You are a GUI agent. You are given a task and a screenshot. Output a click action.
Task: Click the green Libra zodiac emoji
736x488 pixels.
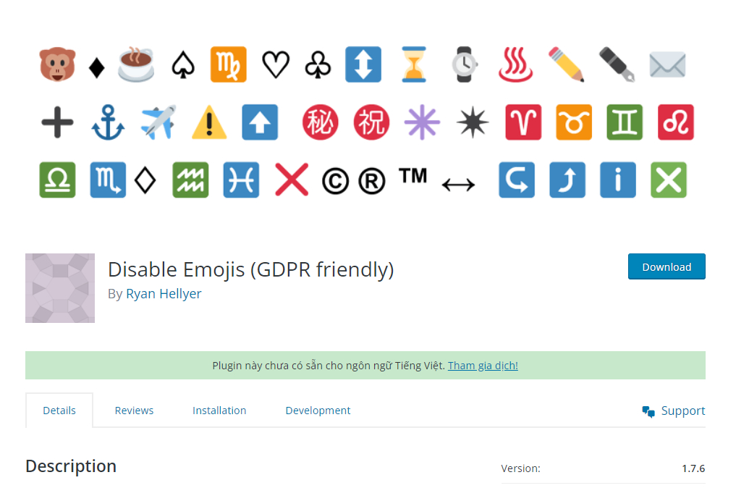tap(57, 180)
